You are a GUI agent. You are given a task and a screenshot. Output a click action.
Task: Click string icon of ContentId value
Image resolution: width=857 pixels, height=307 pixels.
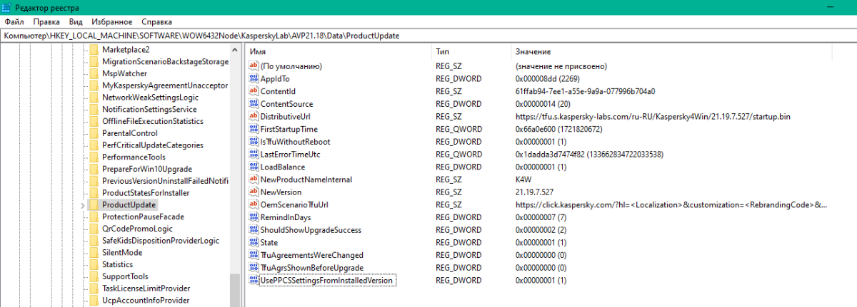click(254, 91)
